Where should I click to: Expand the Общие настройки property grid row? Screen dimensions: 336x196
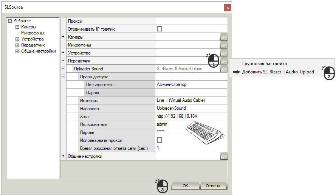coord(63,156)
